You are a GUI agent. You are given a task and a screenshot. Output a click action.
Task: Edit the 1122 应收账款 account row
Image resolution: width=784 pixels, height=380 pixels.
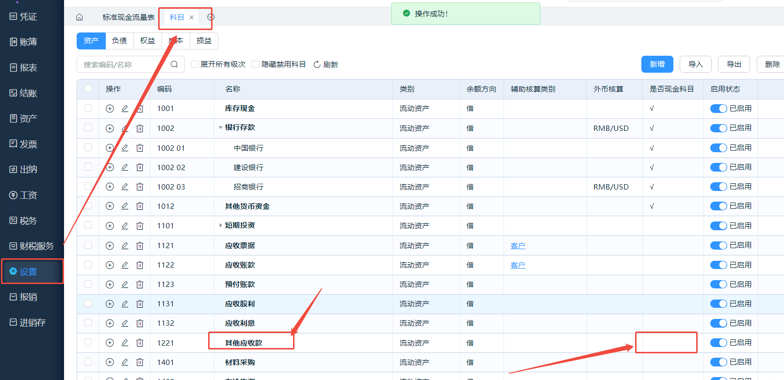coord(125,265)
